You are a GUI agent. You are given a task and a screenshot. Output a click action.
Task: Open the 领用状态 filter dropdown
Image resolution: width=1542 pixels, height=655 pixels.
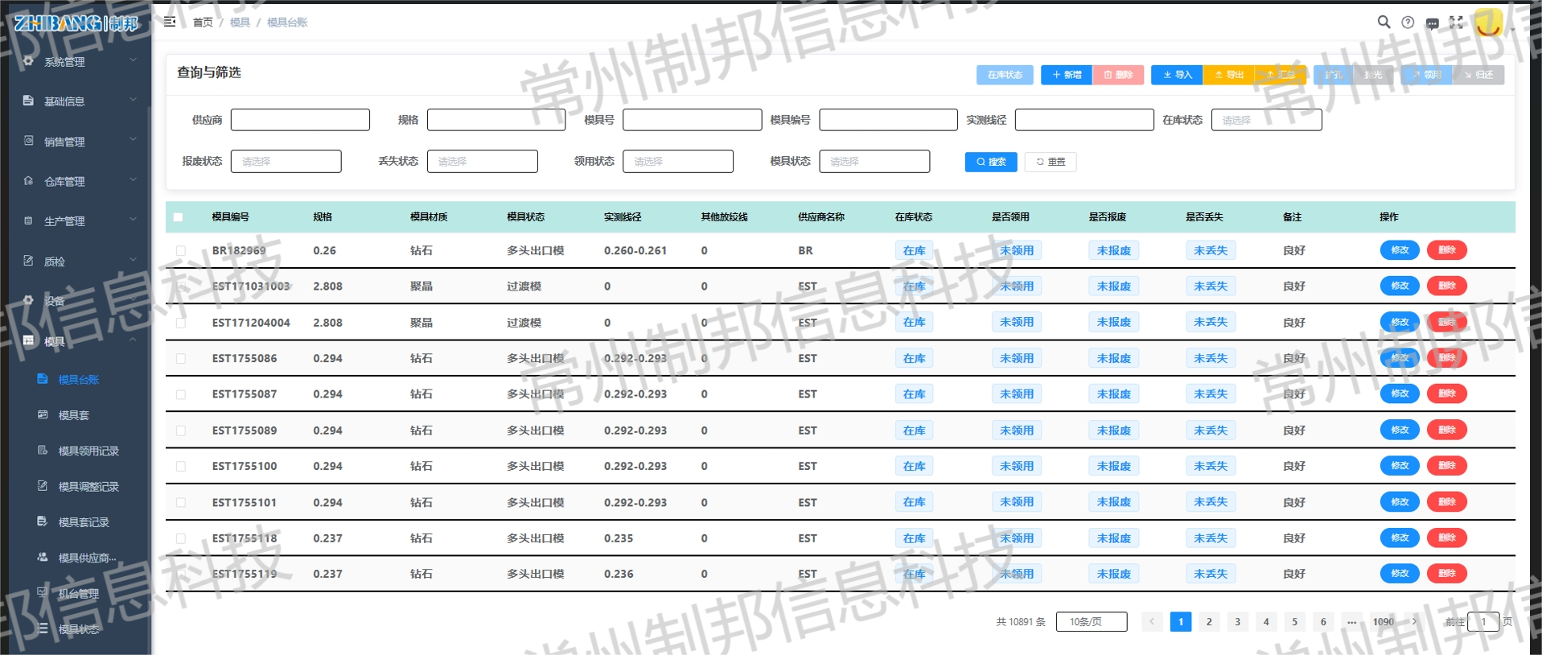pyautogui.click(x=678, y=161)
